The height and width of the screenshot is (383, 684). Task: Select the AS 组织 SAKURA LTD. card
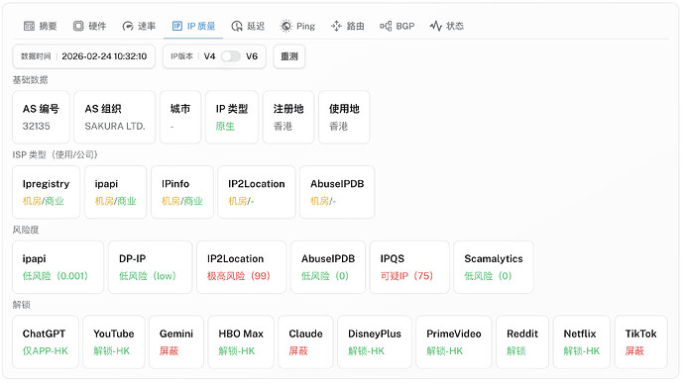[115, 117]
